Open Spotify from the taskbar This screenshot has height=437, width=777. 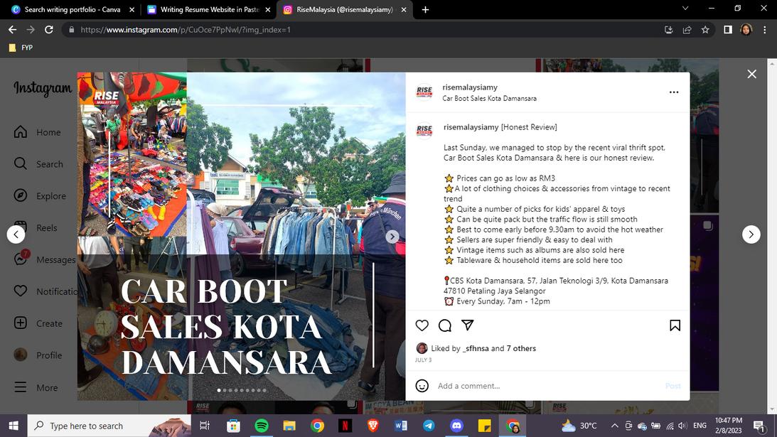click(x=261, y=426)
